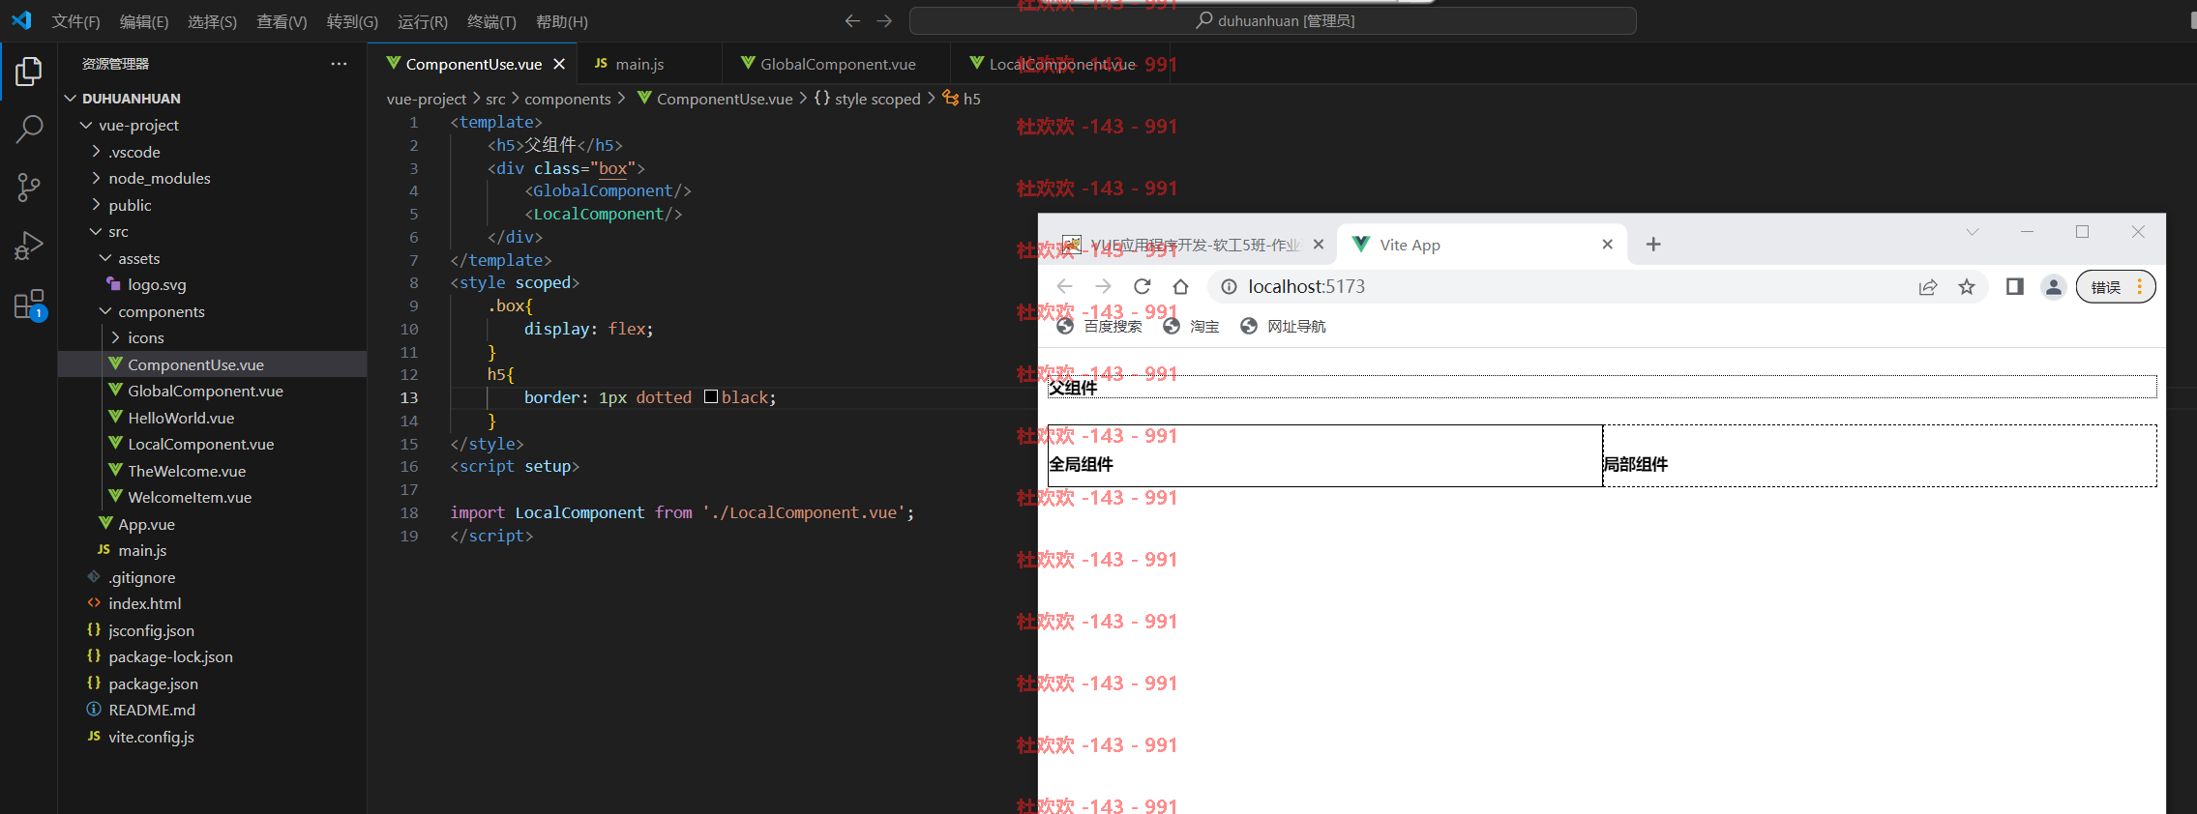Open index.html in the explorer
The width and height of the screenshot is (2197, 814).
click(213, 603)
